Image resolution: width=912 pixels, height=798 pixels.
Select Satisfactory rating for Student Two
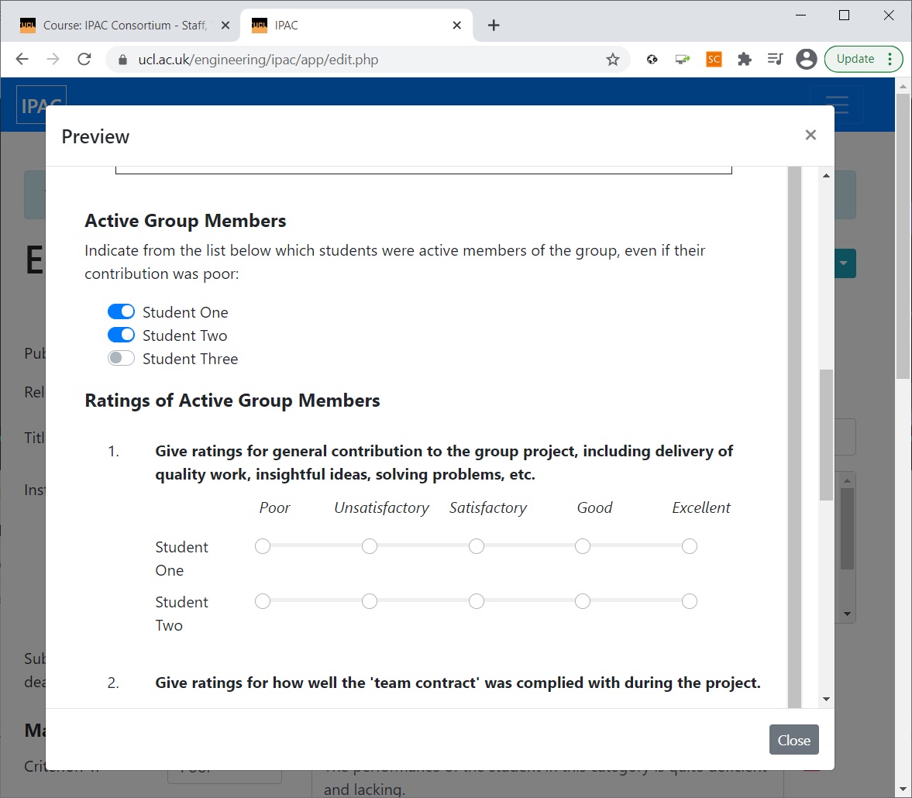[477, 601]
